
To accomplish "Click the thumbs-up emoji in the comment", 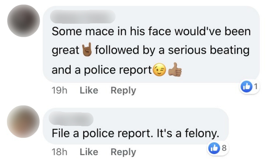I will [x=175, y=70].
